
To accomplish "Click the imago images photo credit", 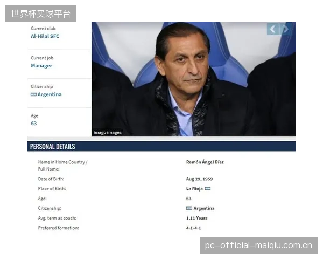I will [x=107, y=132].
